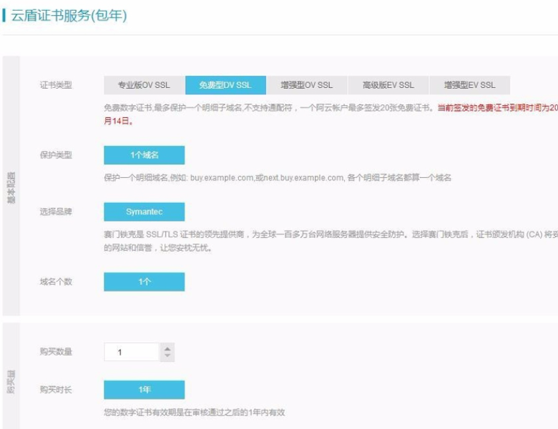Click the 购买数量 quantity input field
The image size is (558, 429).
(131, 352)
